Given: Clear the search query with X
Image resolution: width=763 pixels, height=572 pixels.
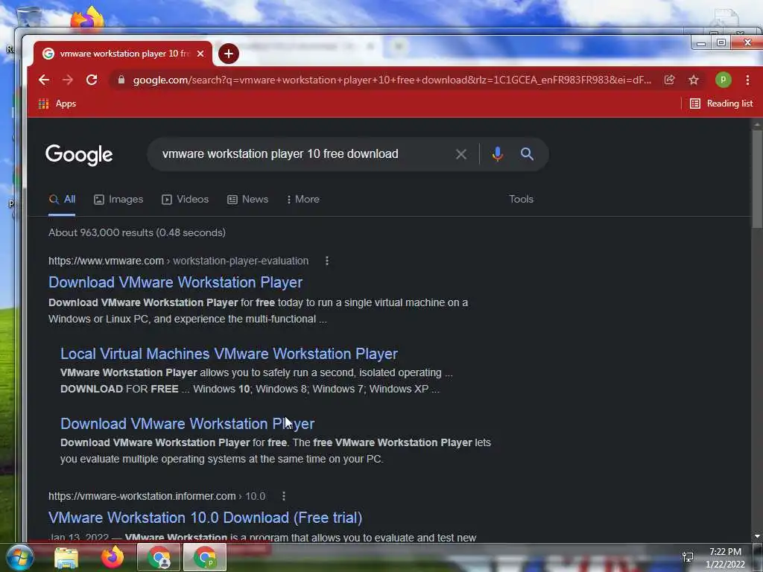Looking at the screenshot, I should click(x=460, y=155).
